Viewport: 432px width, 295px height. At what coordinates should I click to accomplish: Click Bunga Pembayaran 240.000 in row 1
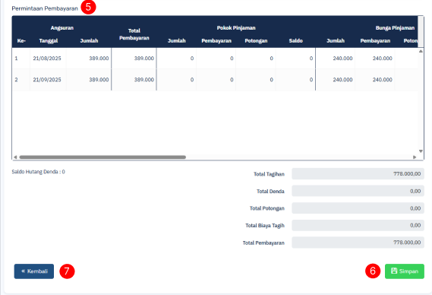[383, 59]
